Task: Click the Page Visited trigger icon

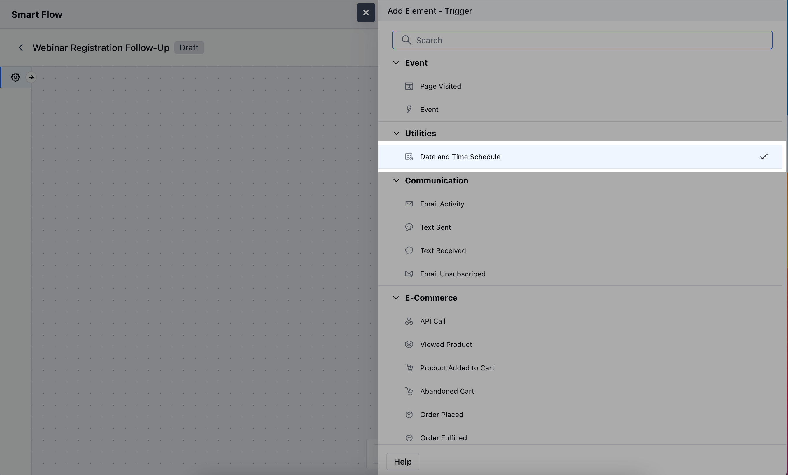Action: point(409,86)
